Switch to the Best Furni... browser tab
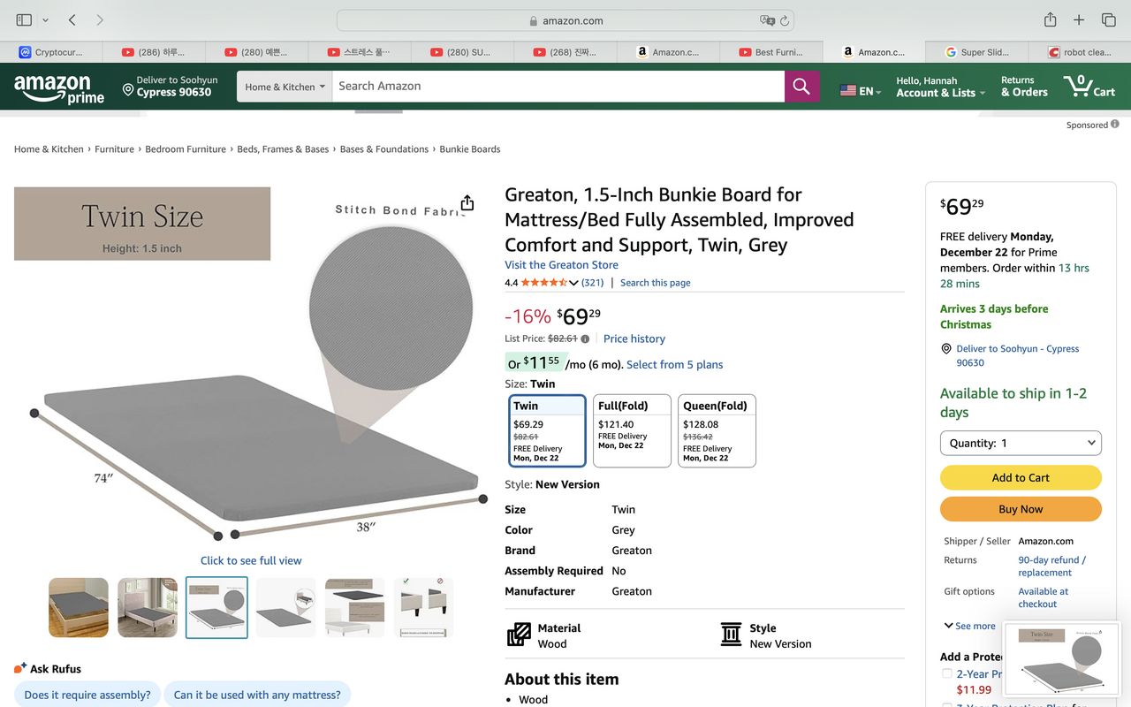Image resolution: width=1131 pixels, height=707 pixels. coord(770,52)
